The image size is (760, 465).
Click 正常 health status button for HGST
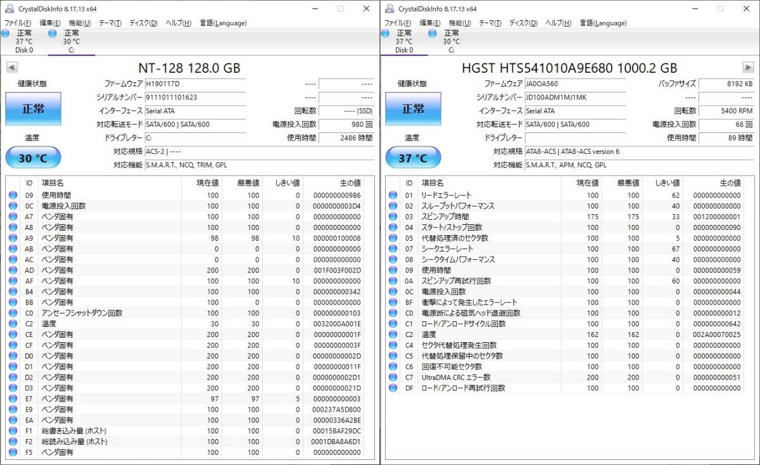pos(414,109)
